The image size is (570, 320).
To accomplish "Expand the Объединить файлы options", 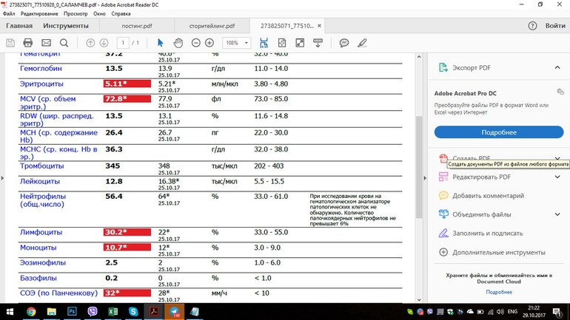I will click(557, 214).
